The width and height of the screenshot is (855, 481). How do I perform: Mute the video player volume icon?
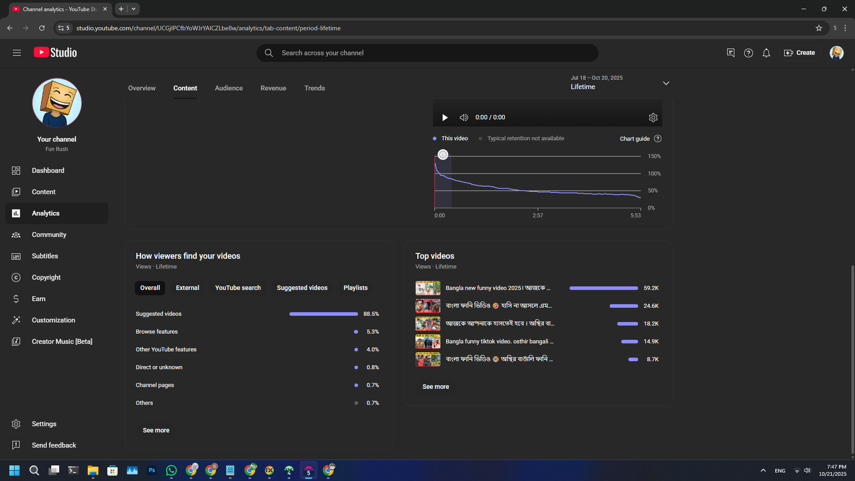click(x=464, y=118)
